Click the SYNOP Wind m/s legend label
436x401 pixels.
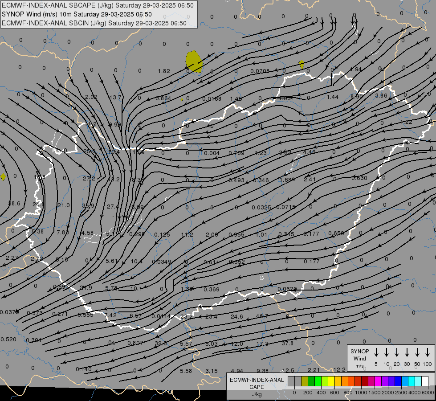click(x=359, y=358)
